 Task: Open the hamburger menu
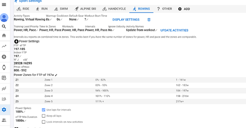[x=4, y=4]
